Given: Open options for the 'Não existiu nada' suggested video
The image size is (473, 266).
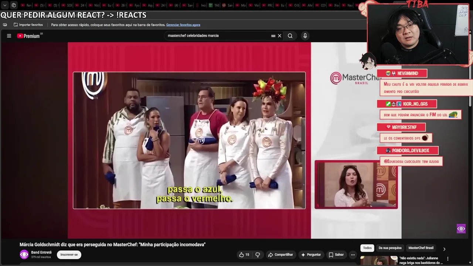Looking at the screenshot, I should (448, 259).
